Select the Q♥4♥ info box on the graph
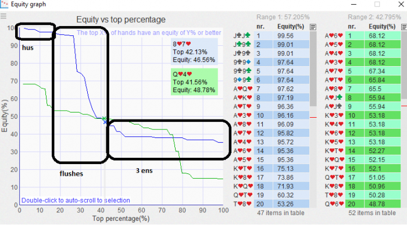This screenshot has height=225, width=407. pos(194,82)
